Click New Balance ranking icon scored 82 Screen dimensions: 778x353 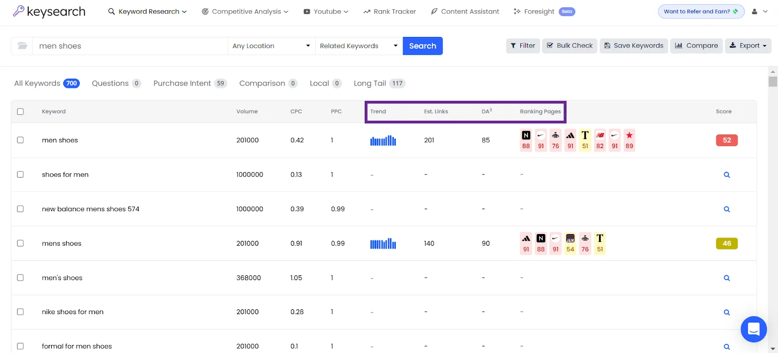(x=600, y=140)
